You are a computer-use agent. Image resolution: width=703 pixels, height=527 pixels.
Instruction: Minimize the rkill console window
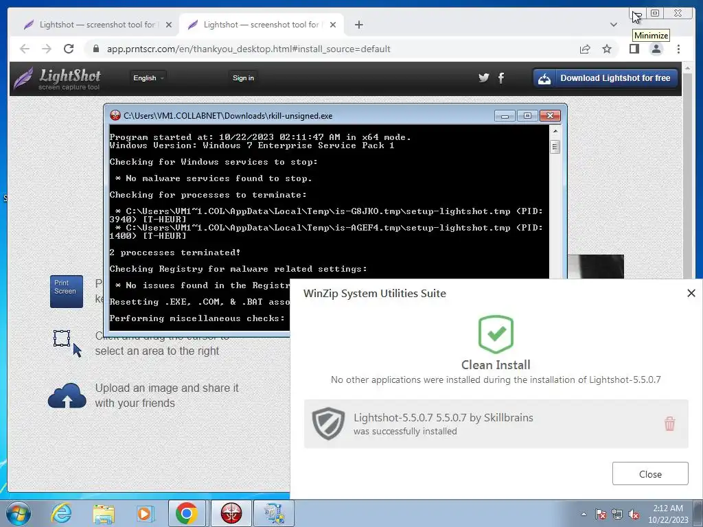coord(505,116)
